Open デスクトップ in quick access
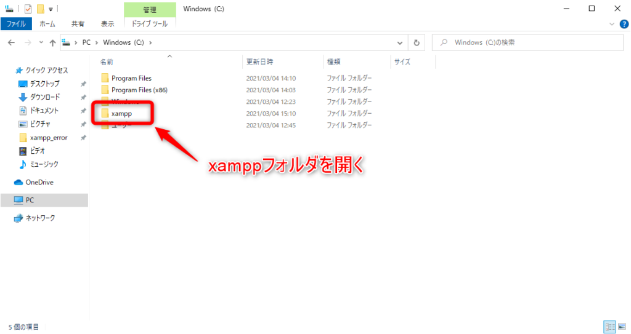This screenshot has height=334, width=631. (x=44, y=84)
